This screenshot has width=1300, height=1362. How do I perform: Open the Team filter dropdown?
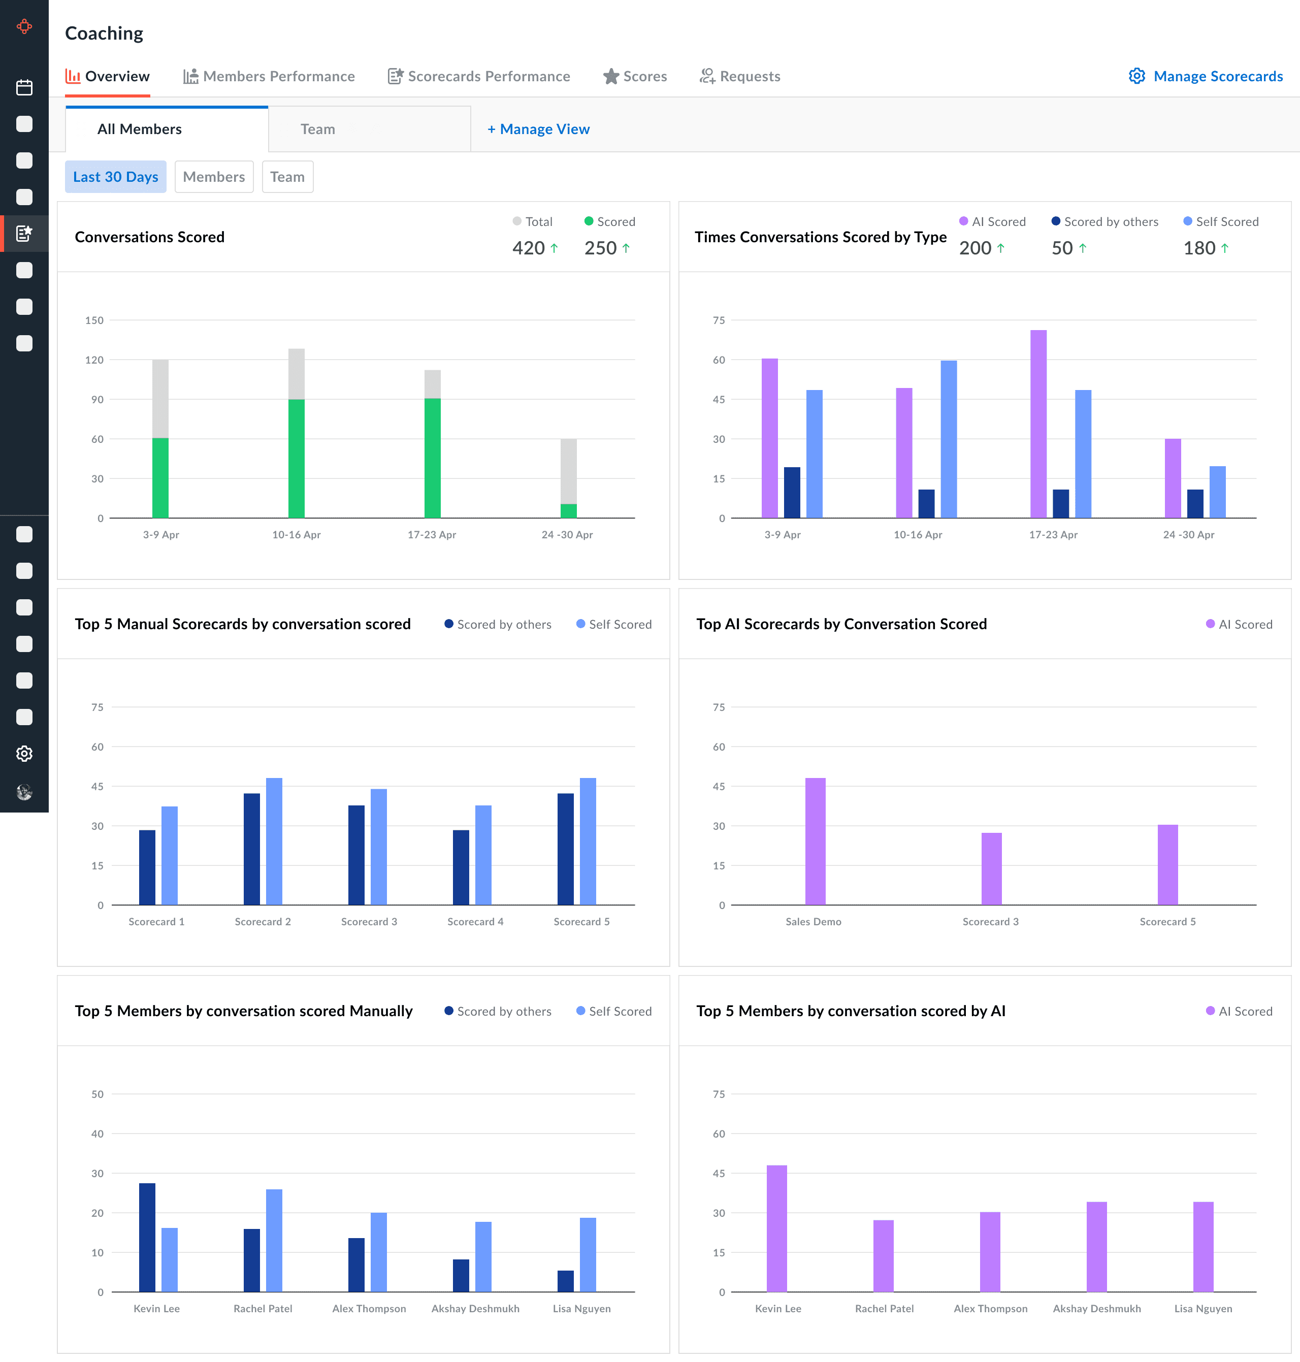(x=287, y=177)
